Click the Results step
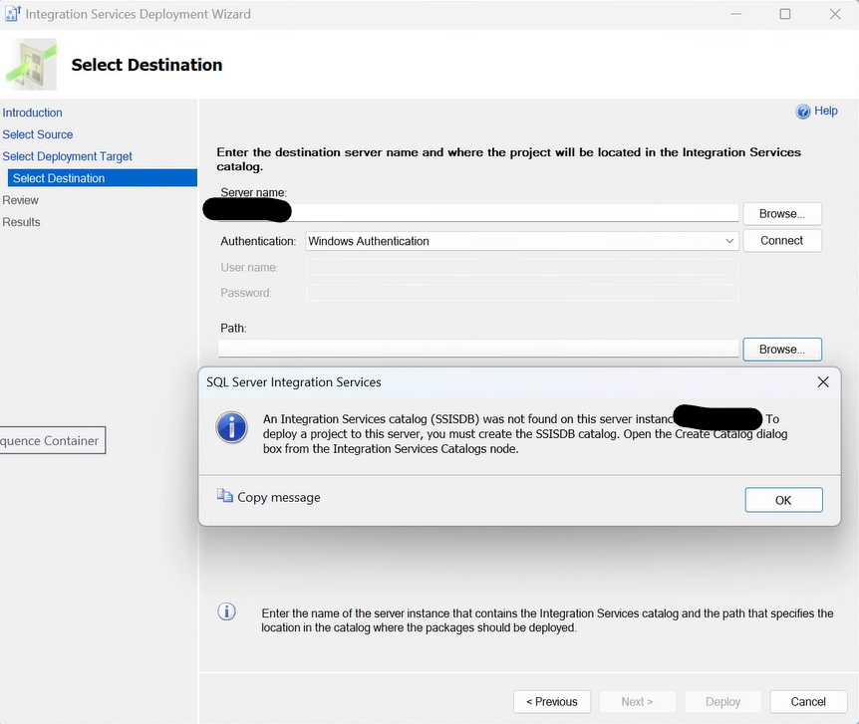 coord(21,222)
